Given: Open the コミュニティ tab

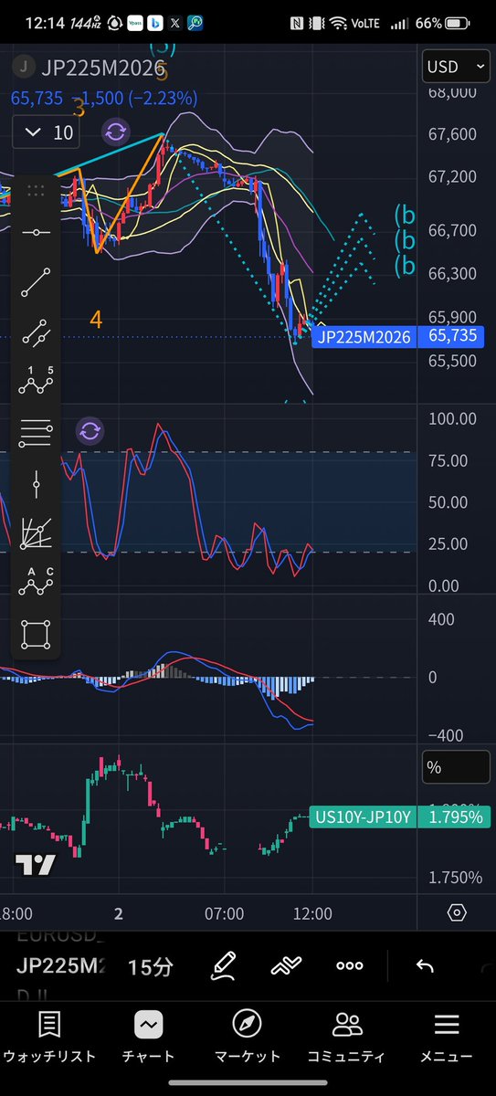Looking at the screenshot, I should 346,1035.
